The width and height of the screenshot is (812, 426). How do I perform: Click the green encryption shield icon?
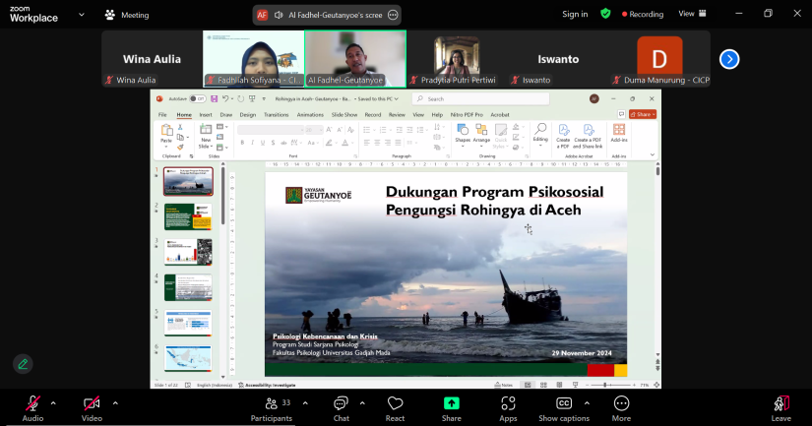605,14
